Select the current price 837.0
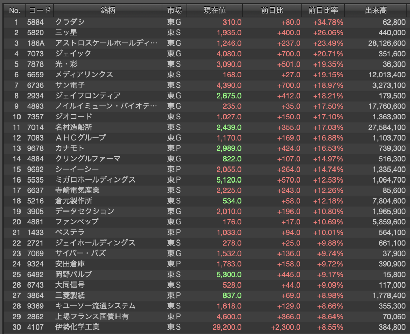This screenshot has width=410, height=334. 232,295
